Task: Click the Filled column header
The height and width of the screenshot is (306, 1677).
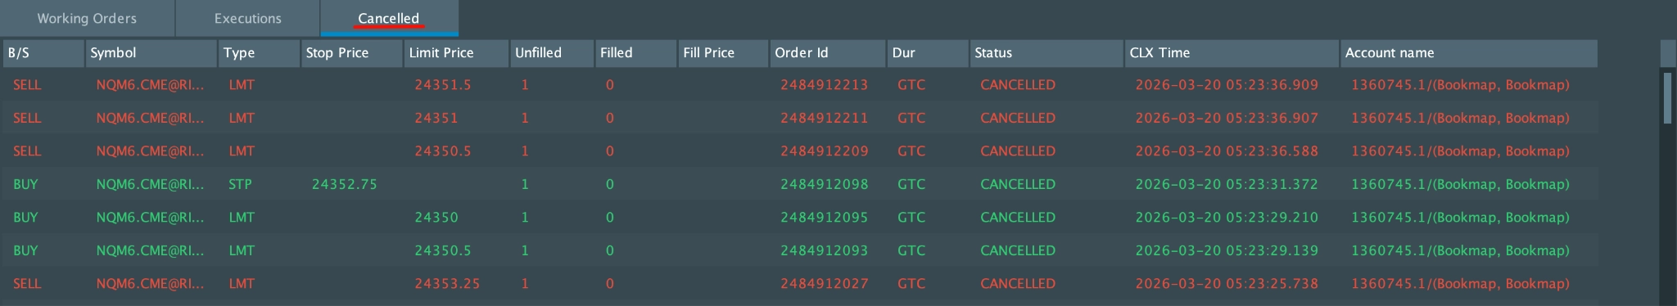Action: coord(635,53)
